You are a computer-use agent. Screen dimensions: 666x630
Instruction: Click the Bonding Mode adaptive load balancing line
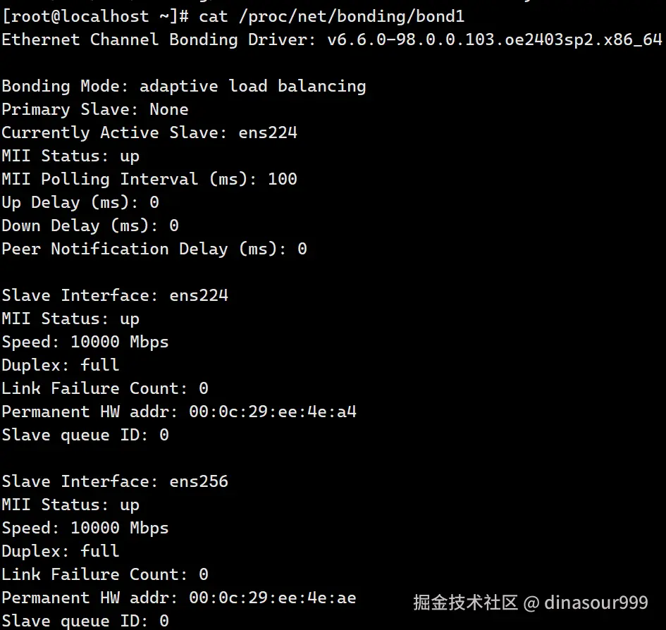[183, 86]
